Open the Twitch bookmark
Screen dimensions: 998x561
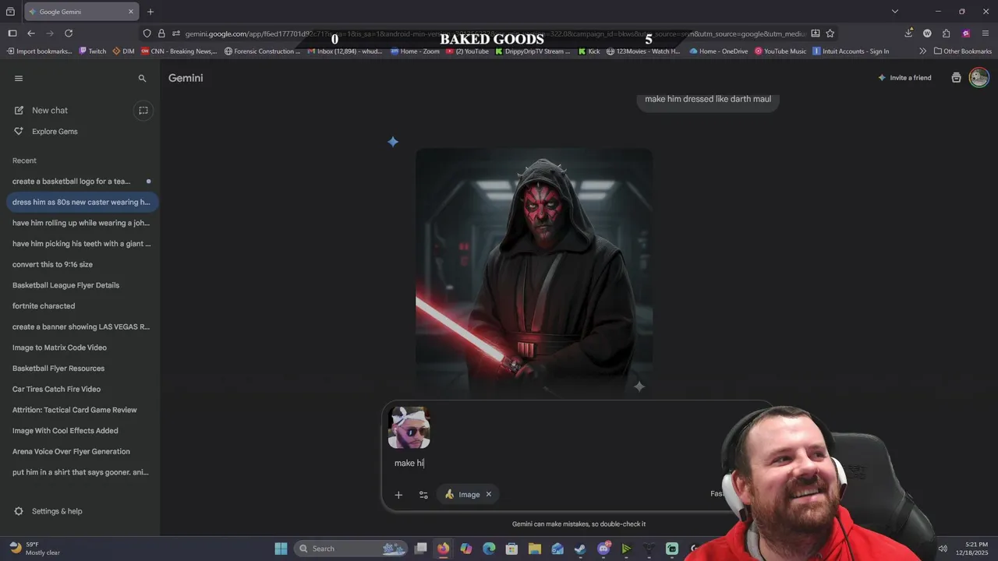93,51
